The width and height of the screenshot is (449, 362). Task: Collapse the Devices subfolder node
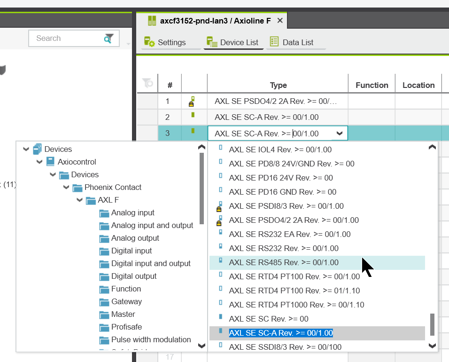(x=53, y=174)
